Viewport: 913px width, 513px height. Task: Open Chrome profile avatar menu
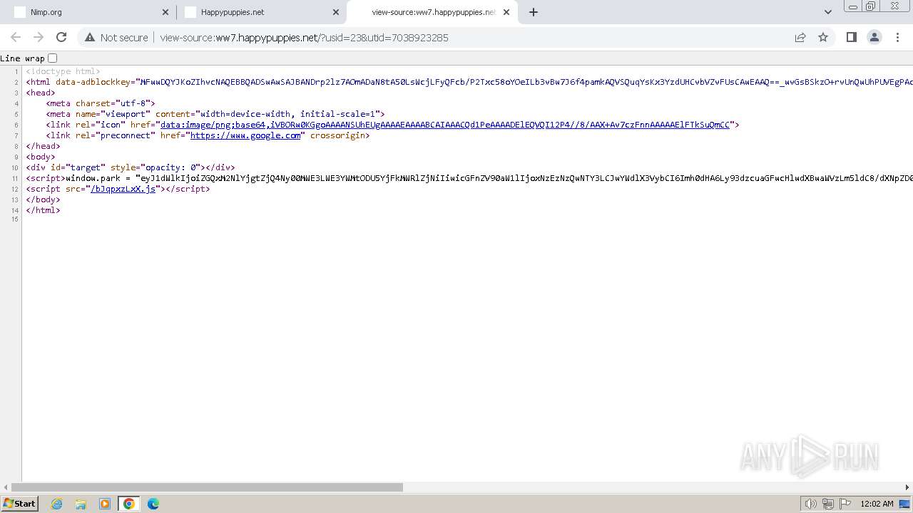tap(874, 37)
